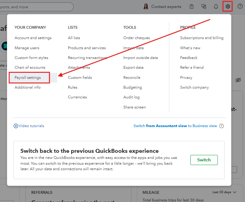245x202 pixels.
Task: Open Export data
Action: [x=133, y=68]
